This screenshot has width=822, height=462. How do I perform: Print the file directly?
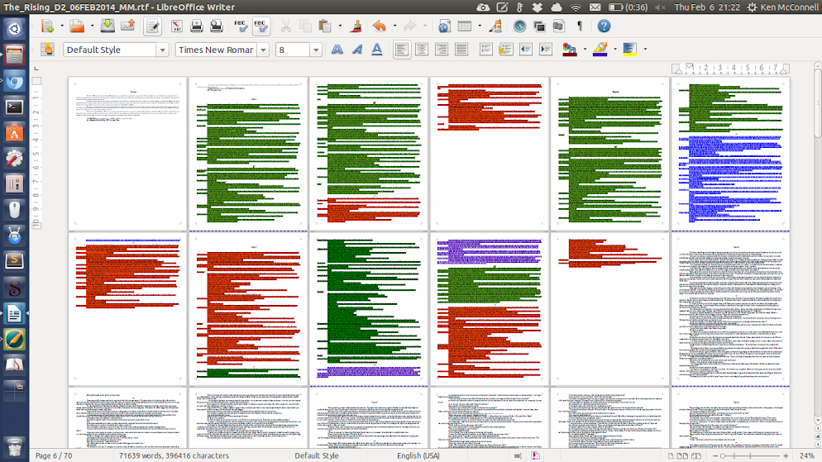tap(197, 26)
